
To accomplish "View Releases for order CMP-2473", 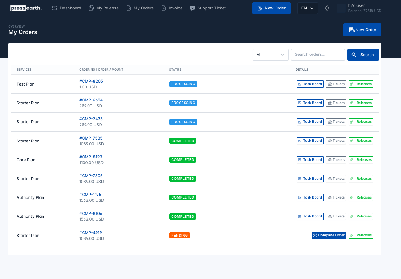I will [x=360, y=122].
